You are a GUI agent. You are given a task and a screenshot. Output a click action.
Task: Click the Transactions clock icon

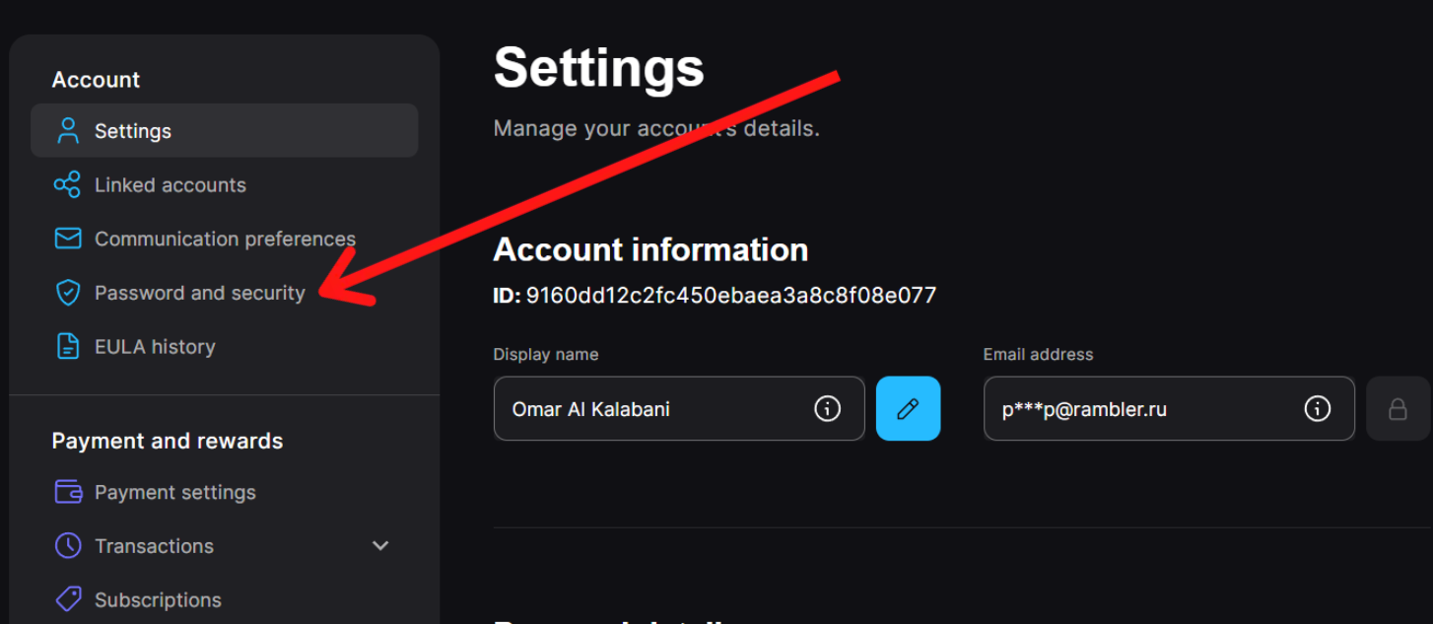(67, 546)
